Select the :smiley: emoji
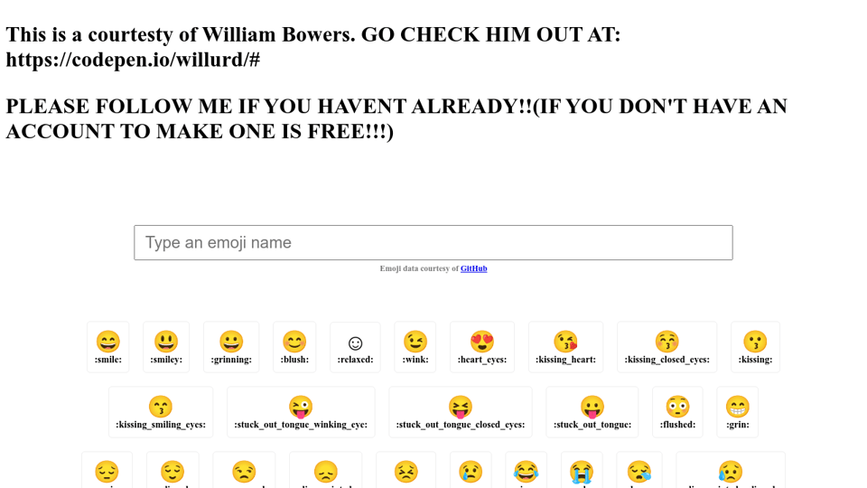This screenshot has height=488, width=867. (x=166, y=347)
